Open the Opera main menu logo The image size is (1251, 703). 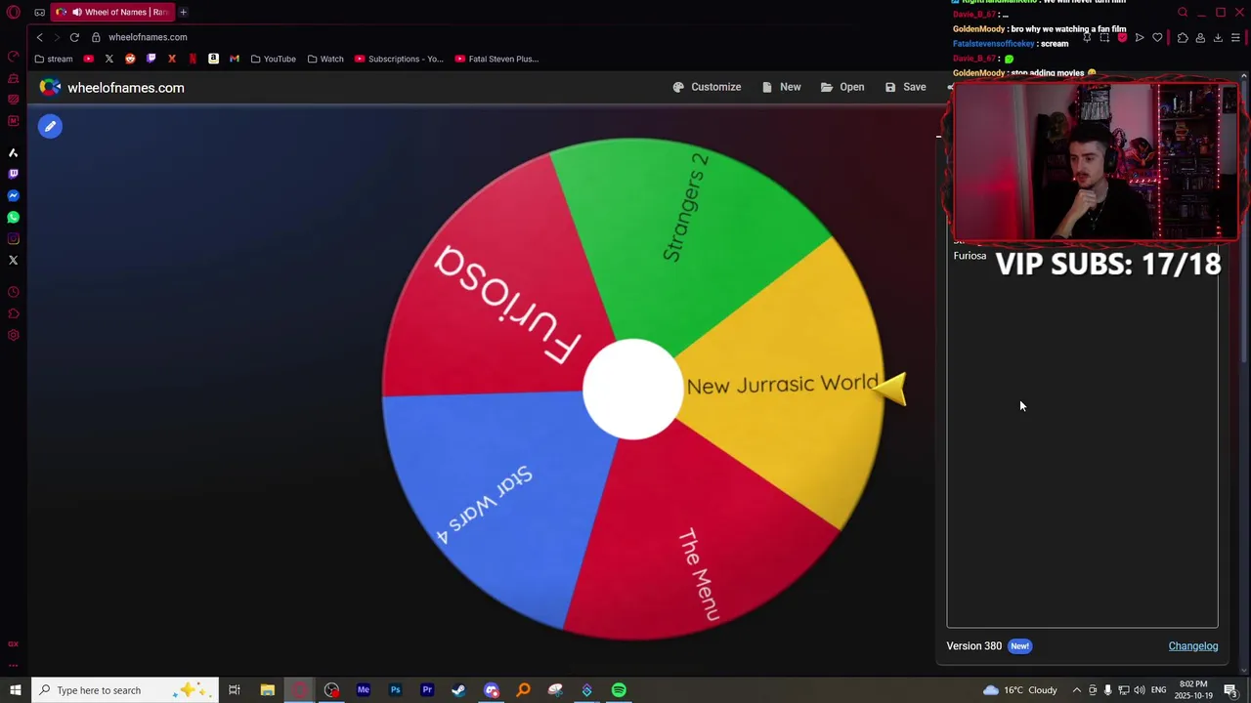pos(14,13)
